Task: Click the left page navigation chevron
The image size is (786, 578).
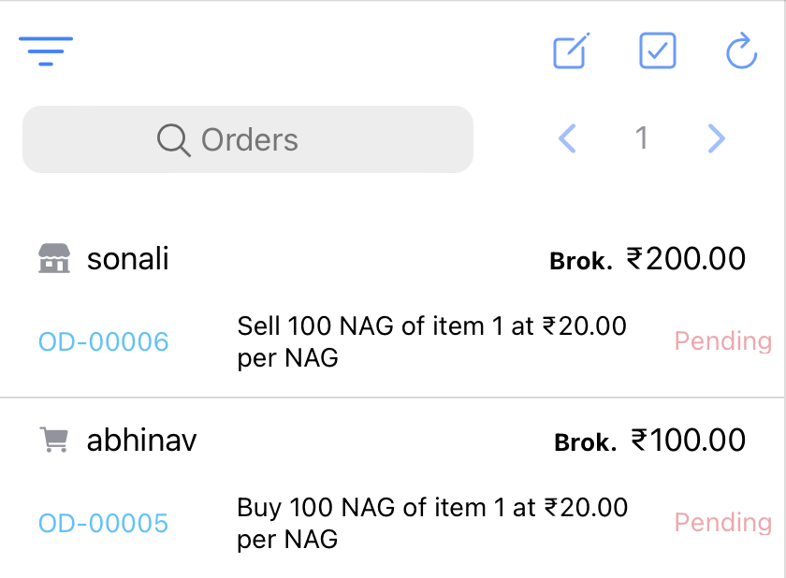Action: 567,138
